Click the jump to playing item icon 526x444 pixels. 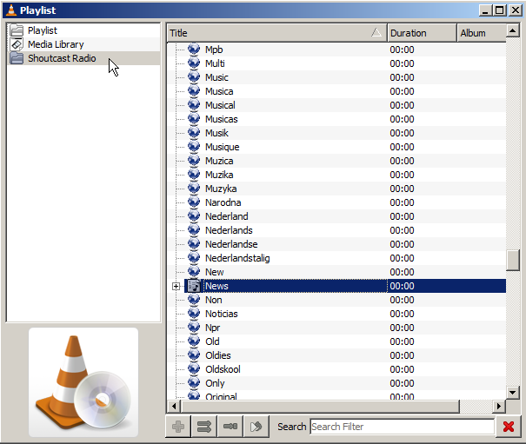tap(256, 427)
